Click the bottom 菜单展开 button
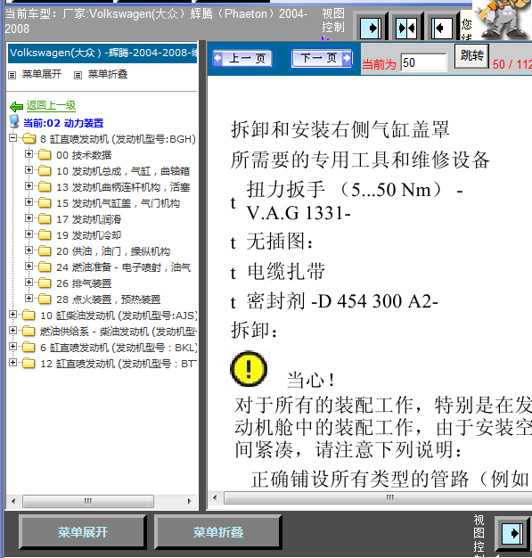This screenshot has width=532, height=558. 83,532
